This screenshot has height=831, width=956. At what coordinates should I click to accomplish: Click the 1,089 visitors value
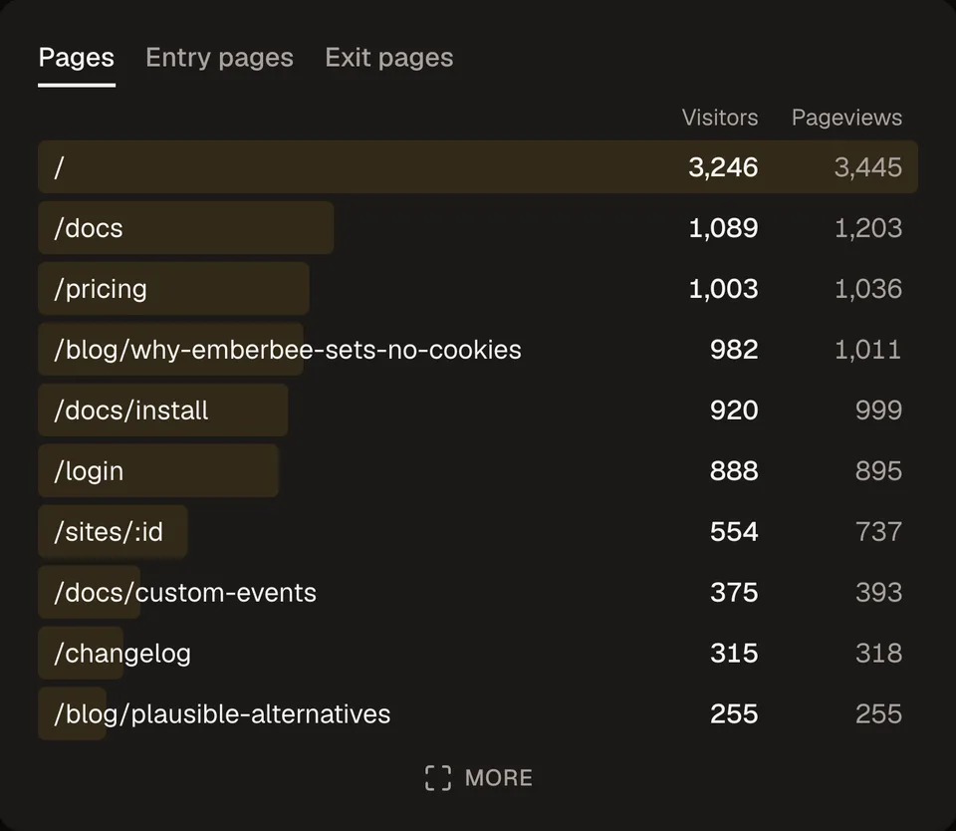(x=723, y=227)
